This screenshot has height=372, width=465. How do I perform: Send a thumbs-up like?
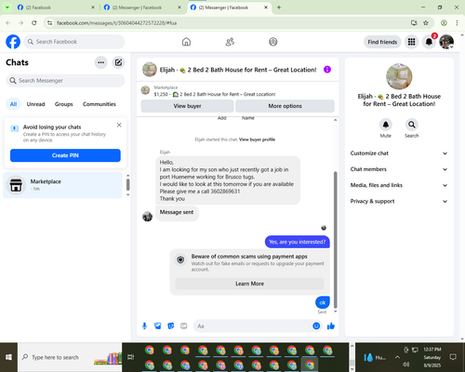coord(331,326)
